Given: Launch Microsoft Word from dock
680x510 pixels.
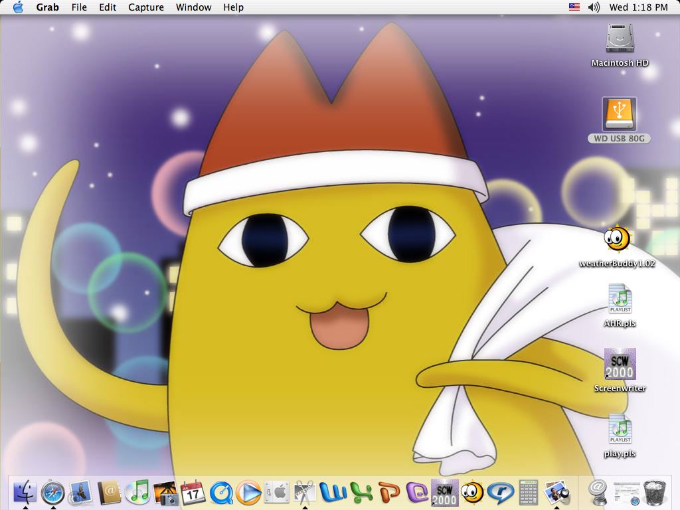Looking at the screenshot, I should (x=333, y=492).
